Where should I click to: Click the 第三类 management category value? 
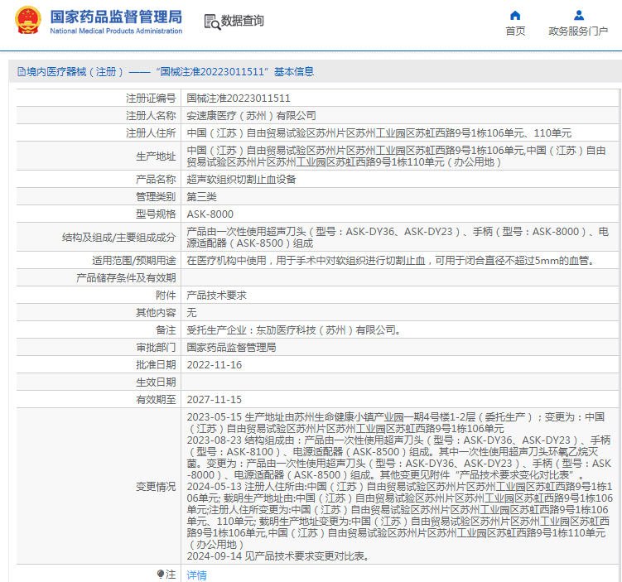[x=201, y=197]
